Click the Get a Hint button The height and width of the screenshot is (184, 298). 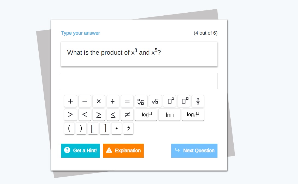(x=80, y=150)
